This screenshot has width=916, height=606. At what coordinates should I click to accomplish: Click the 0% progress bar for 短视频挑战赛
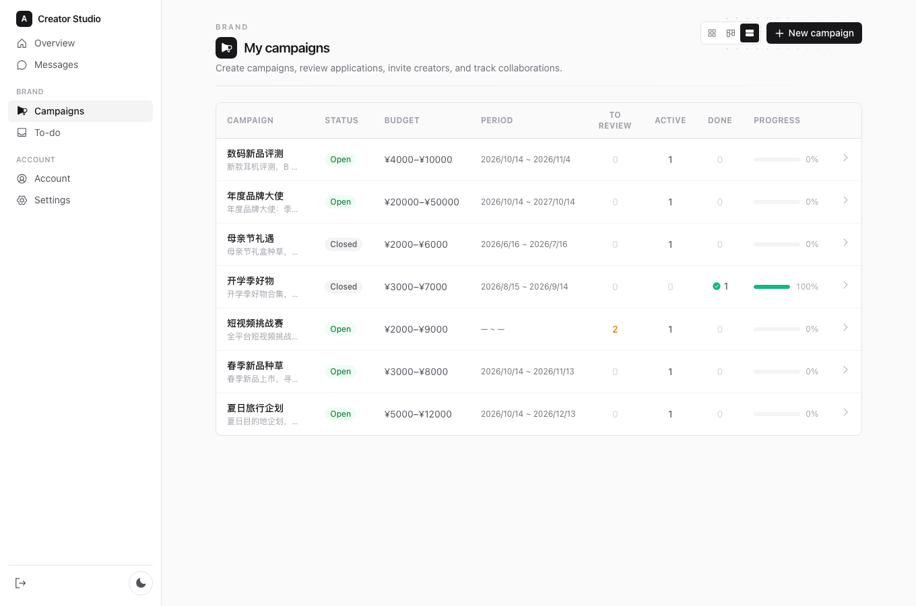pos(777,329)
